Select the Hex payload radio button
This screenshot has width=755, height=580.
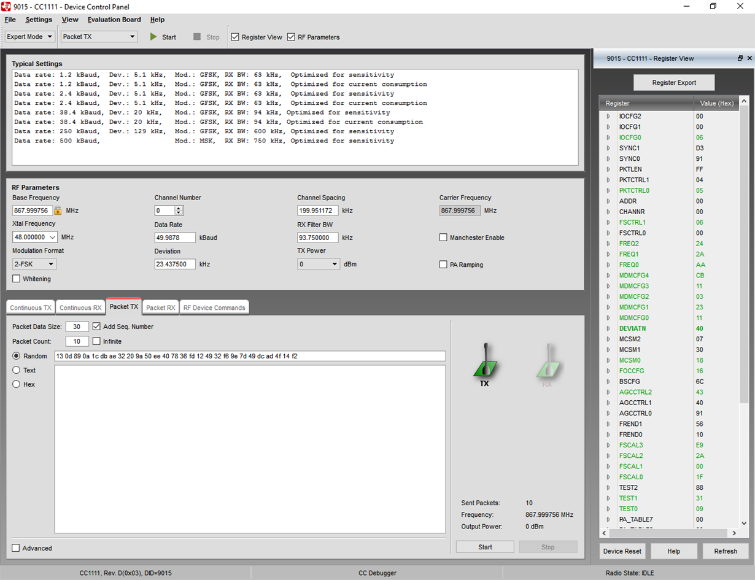pyautogui.click(x=17, y=384)
